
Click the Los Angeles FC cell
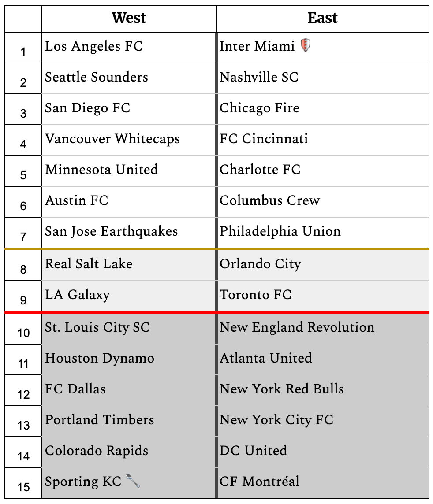[x=94, y=46]
